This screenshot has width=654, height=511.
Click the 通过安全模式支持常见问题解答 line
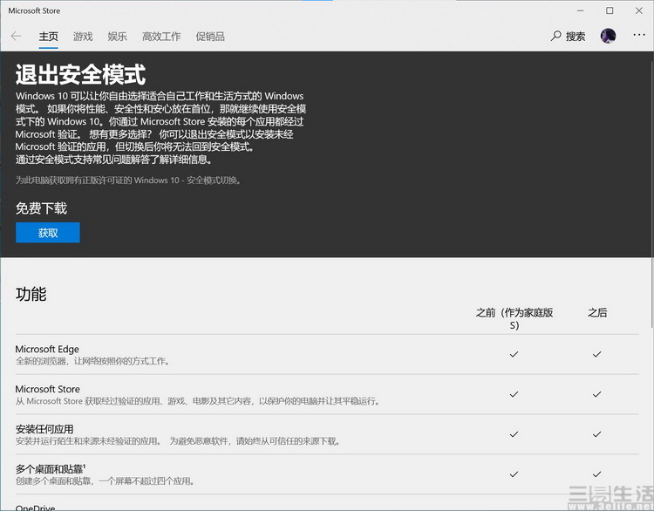point(114,160)
